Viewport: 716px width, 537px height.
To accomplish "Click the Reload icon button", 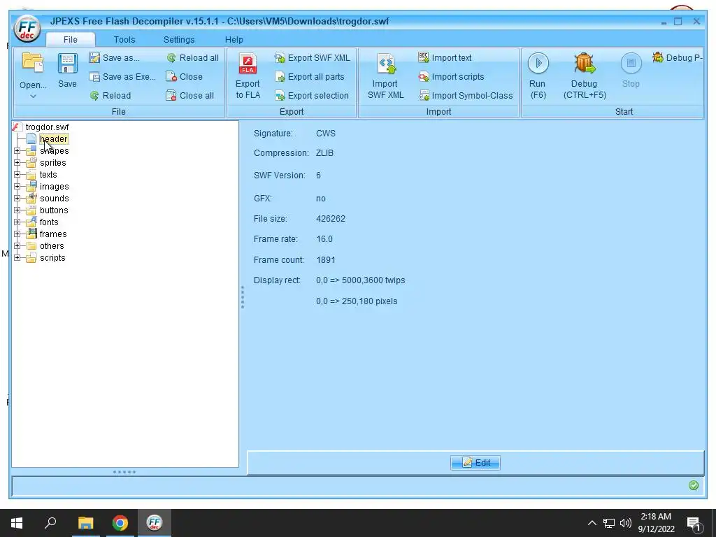I will [x=110, y=95].
